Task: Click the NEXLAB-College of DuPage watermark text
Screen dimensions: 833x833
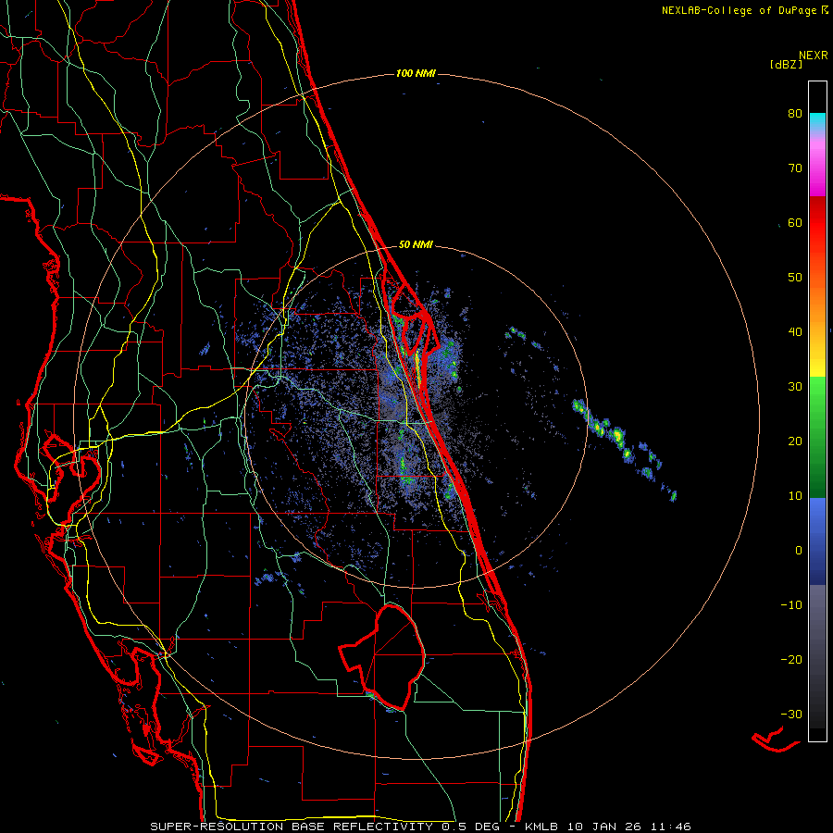Action: (x=739, y=10)
